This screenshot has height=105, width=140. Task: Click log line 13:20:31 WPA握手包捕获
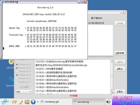point(49,69)
